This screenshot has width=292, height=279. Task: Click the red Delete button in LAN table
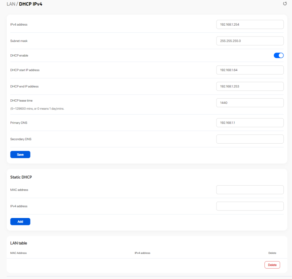(272, 265)
